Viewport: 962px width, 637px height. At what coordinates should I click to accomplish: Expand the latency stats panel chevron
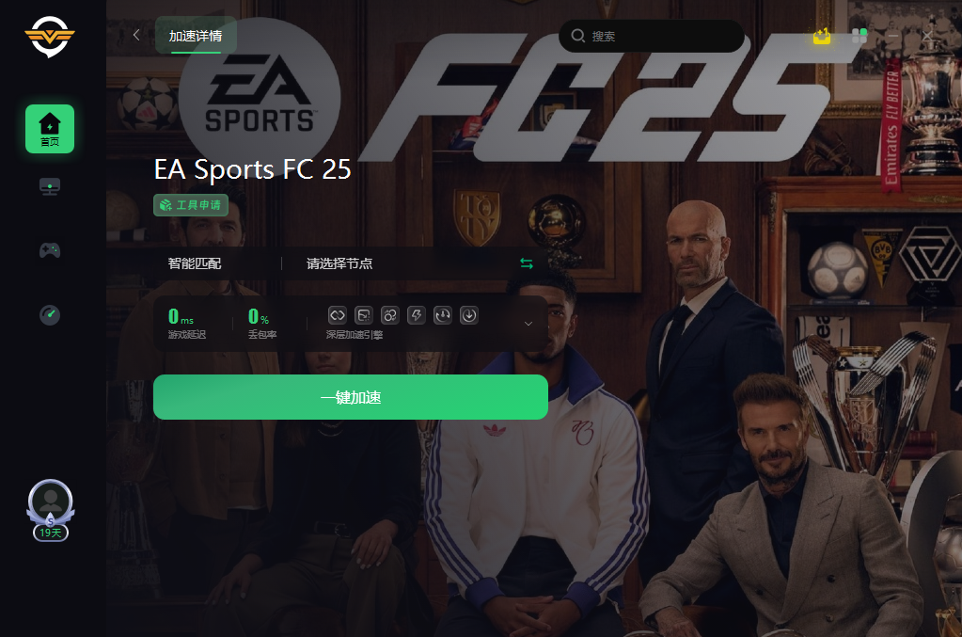(x=528, y=324)
